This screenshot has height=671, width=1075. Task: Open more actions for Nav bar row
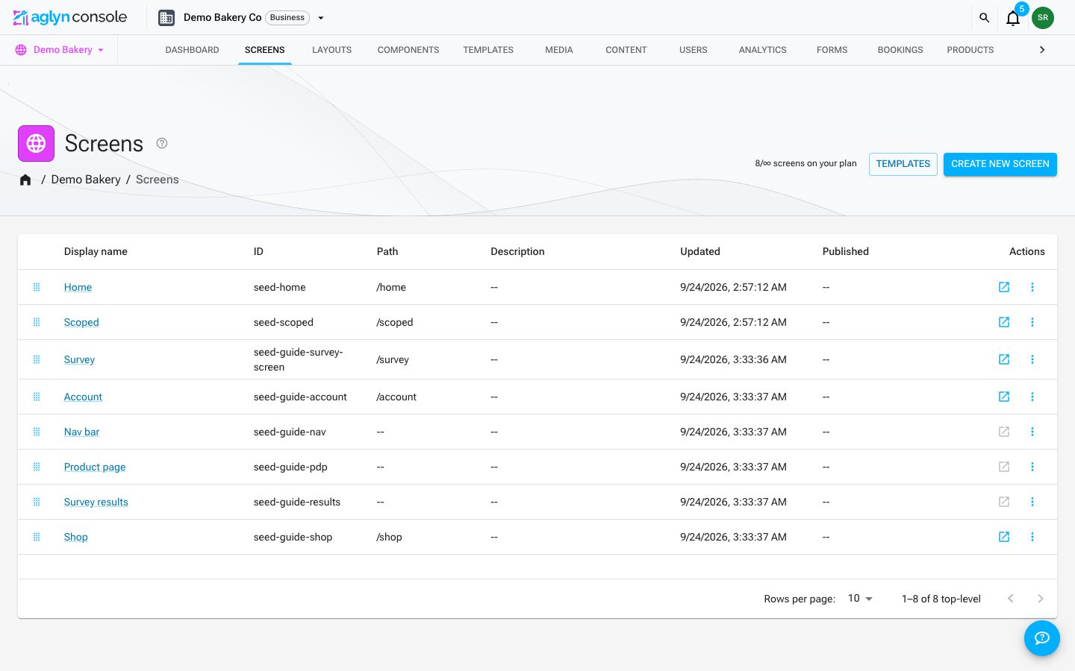[1032, 432]
